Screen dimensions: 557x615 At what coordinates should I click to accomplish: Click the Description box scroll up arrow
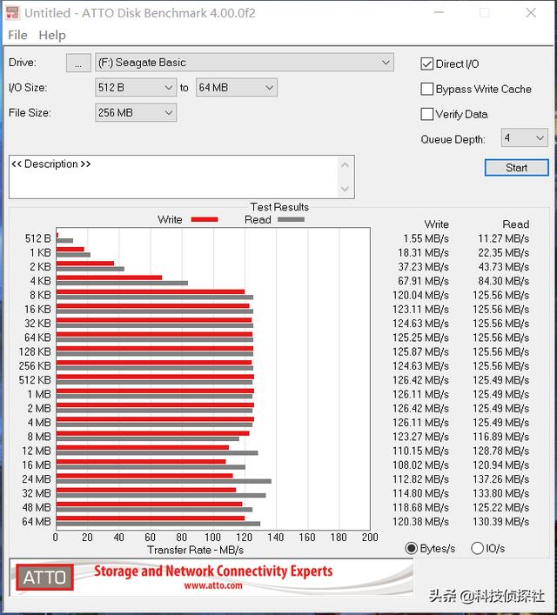[345, 165]
